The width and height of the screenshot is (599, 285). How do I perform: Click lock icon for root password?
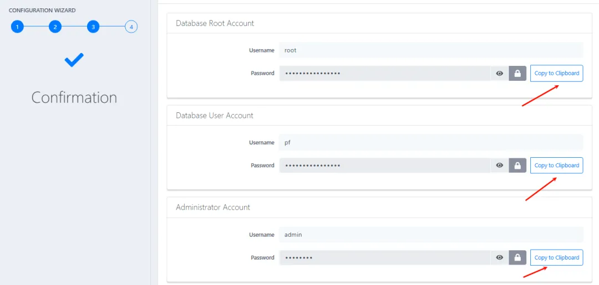[x=517, y=74]
